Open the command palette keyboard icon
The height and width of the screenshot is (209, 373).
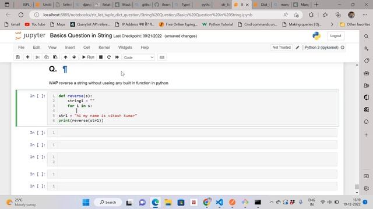click(x=162, y=57)
